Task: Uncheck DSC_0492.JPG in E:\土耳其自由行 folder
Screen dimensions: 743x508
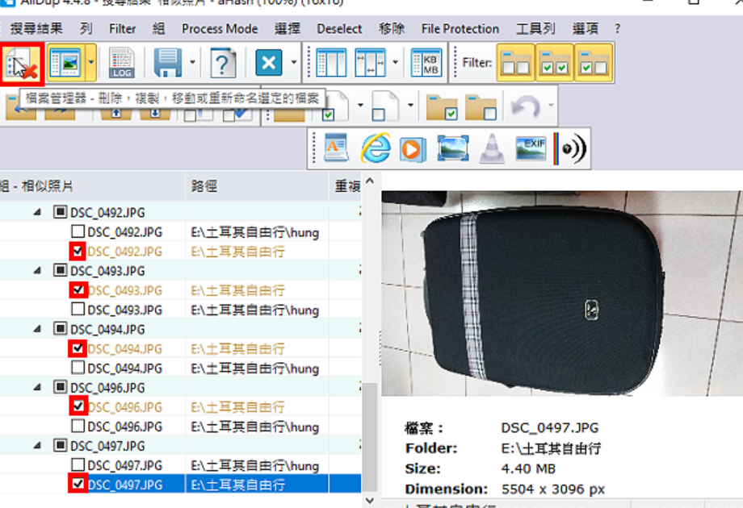Action: [x=78, y=251]
